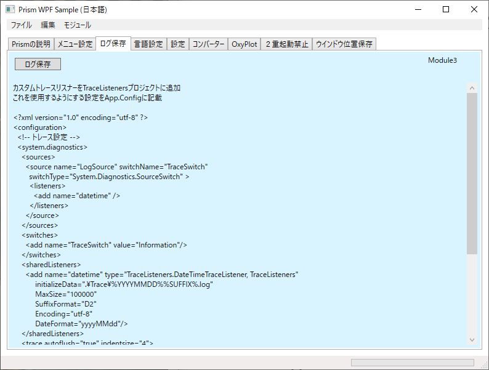Close the Prism WPF Sample window
Screen dimensions: 489x370
(x=474, y=9)
